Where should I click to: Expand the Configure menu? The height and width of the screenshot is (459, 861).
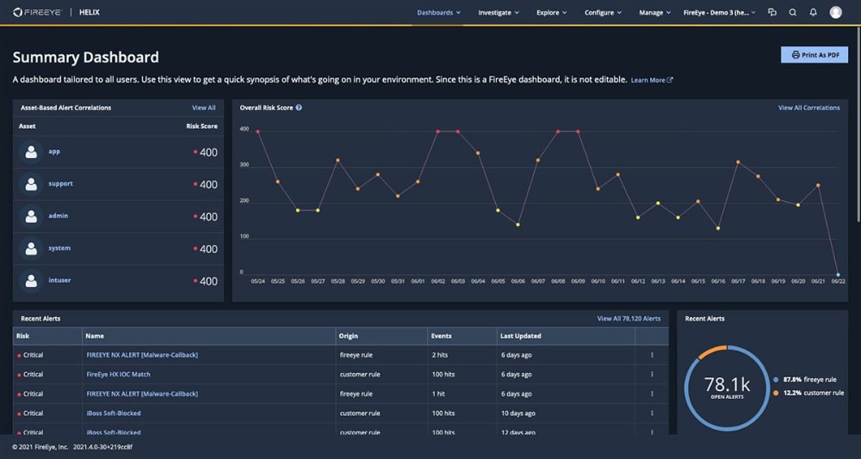tap(603, 12)
